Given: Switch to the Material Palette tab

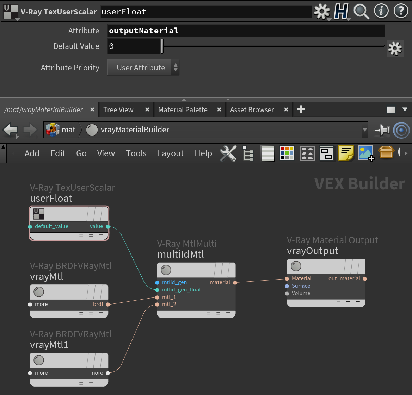Looking at the screenshot, I should (x=183, y=110).
